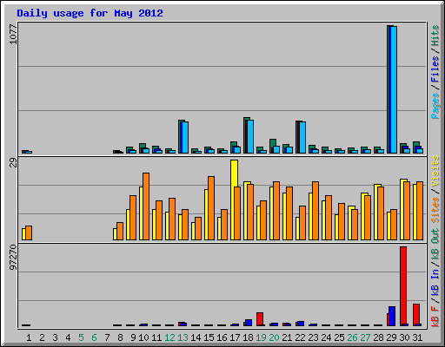This screenshot has height=347, width=445.
Task: Click the green hits bar on day 20
Action: pyautogui.click(x=272, y=146)
